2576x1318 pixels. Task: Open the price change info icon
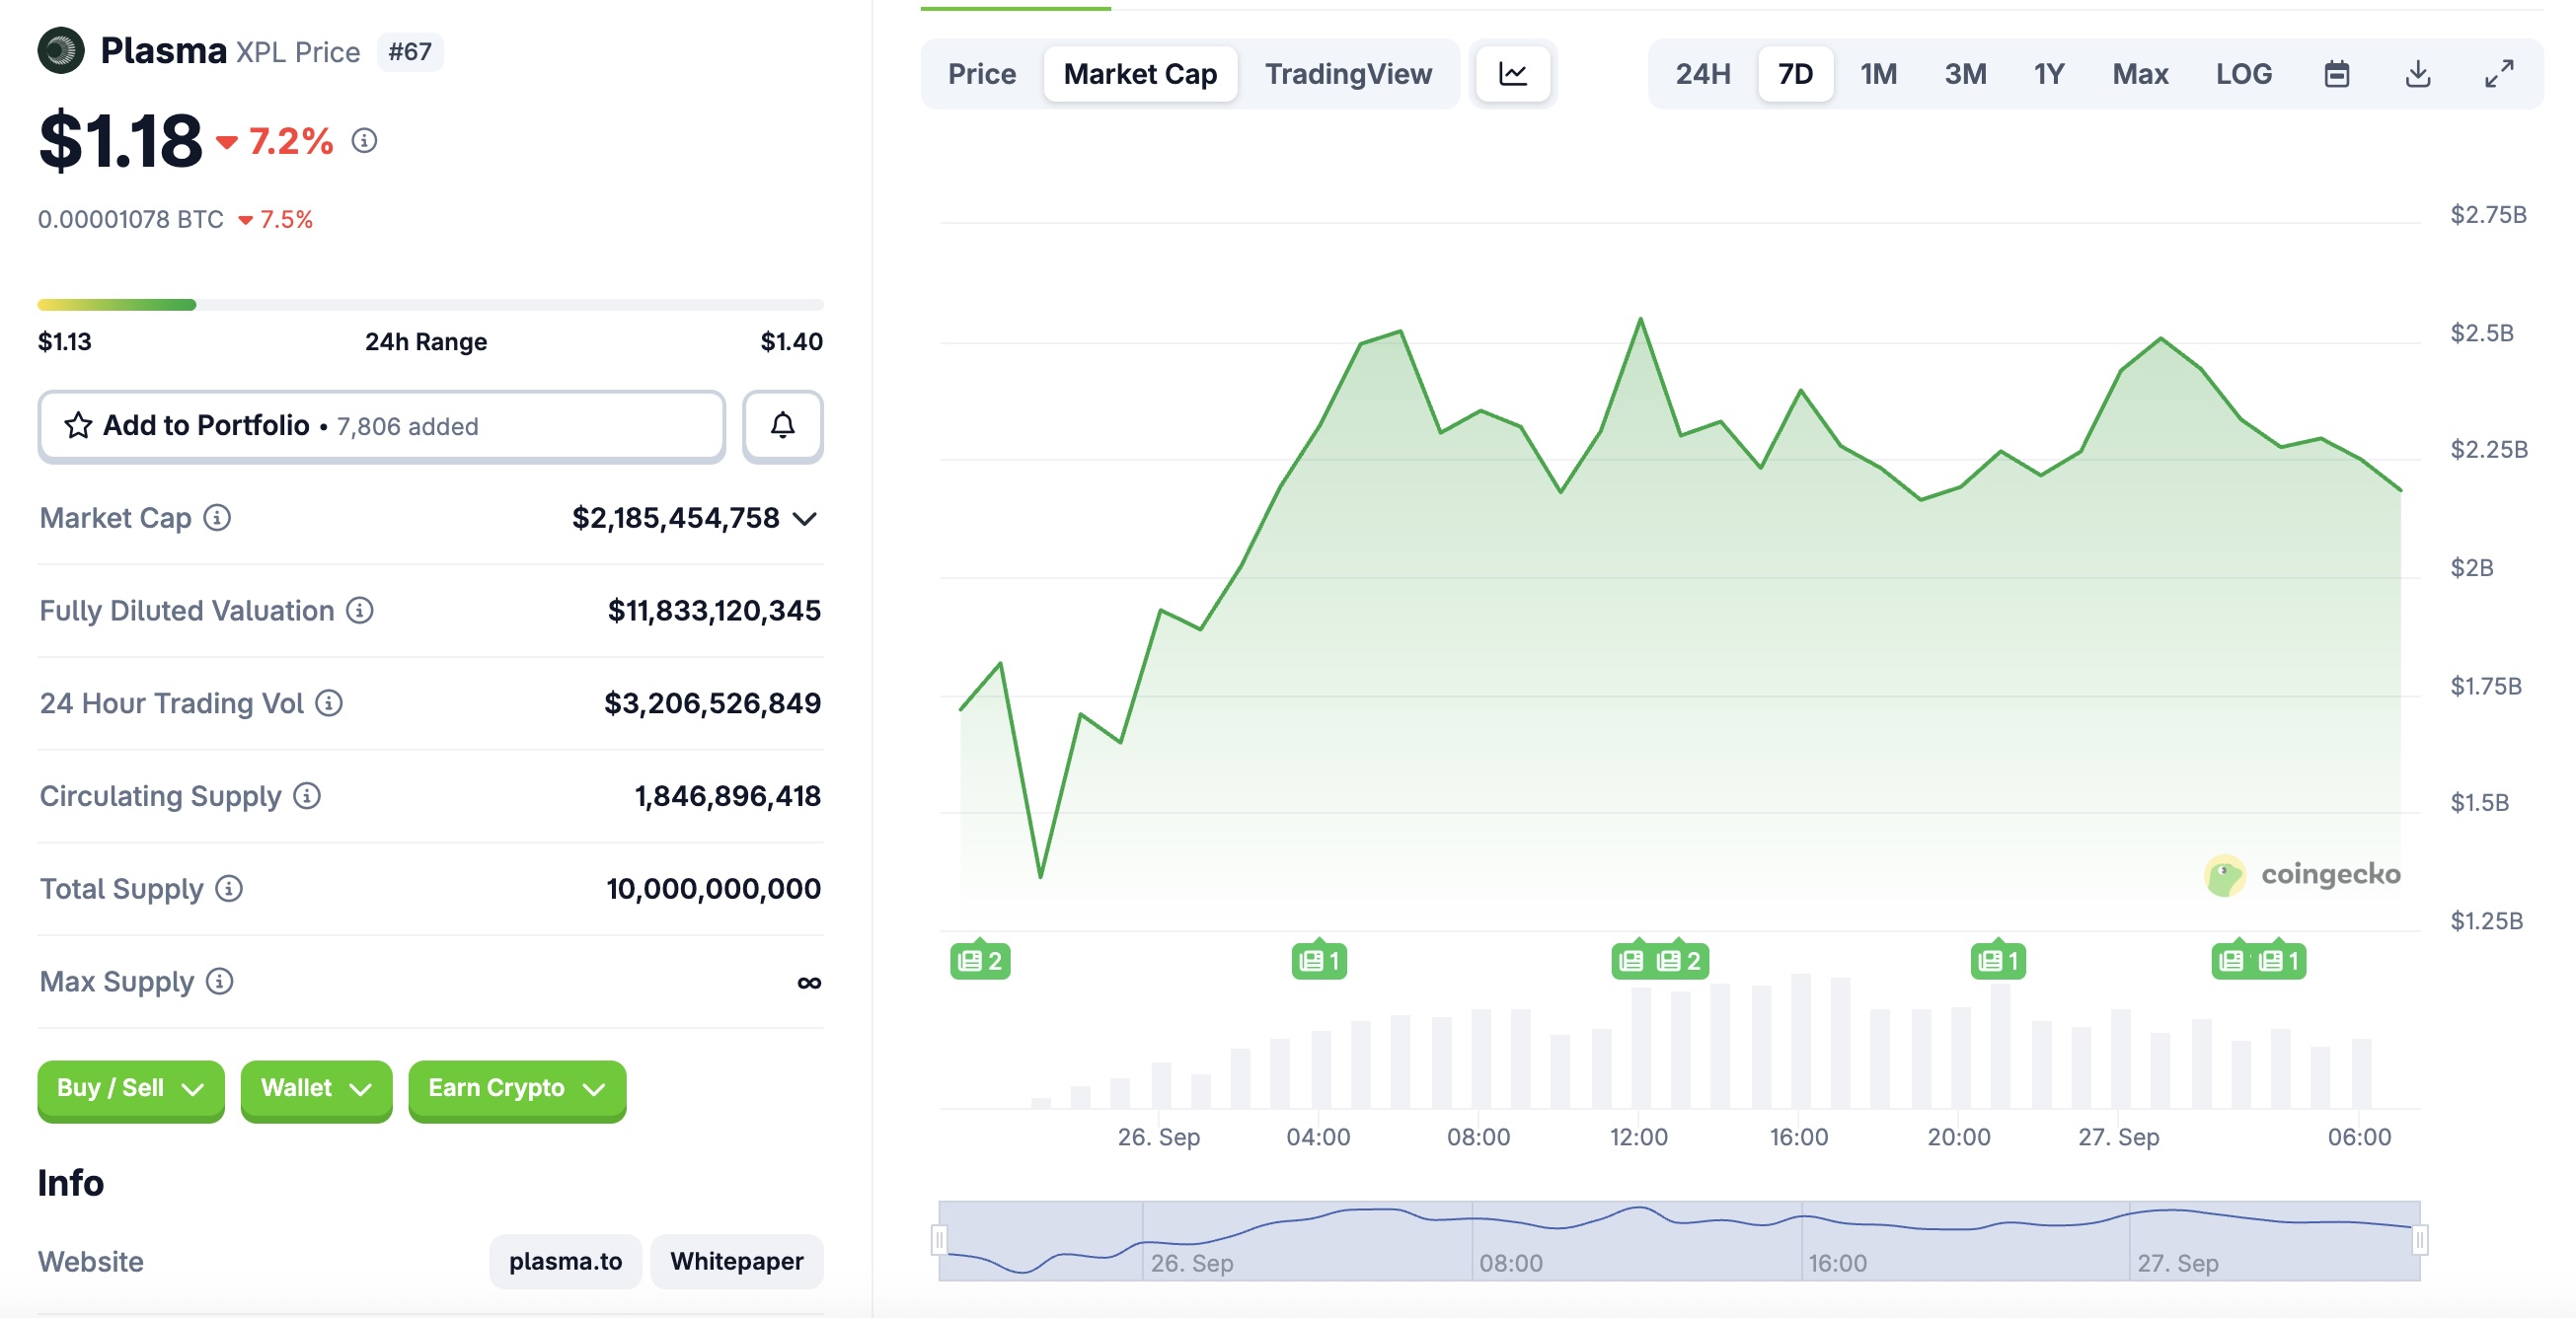click(x=364, y=141)
